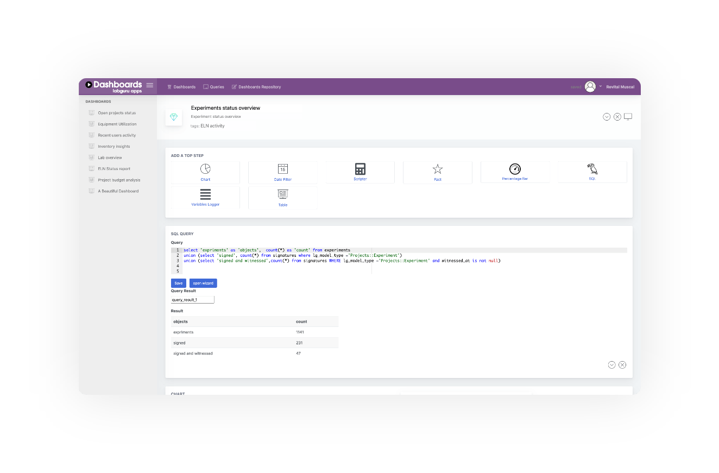Screen dimensions: 719x473
Task: Collapse the SQL Query panel
Action: point(611,364)
